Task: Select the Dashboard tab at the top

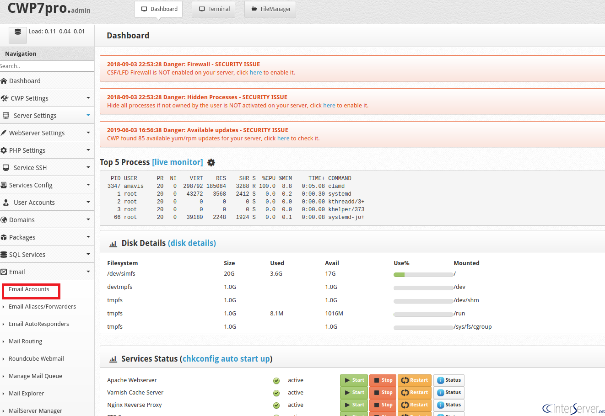Action: [x=158, y=9]
